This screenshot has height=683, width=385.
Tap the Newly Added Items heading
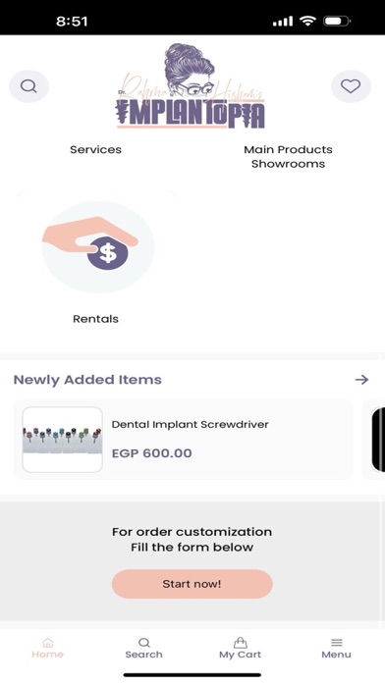[x=87, y=380]
